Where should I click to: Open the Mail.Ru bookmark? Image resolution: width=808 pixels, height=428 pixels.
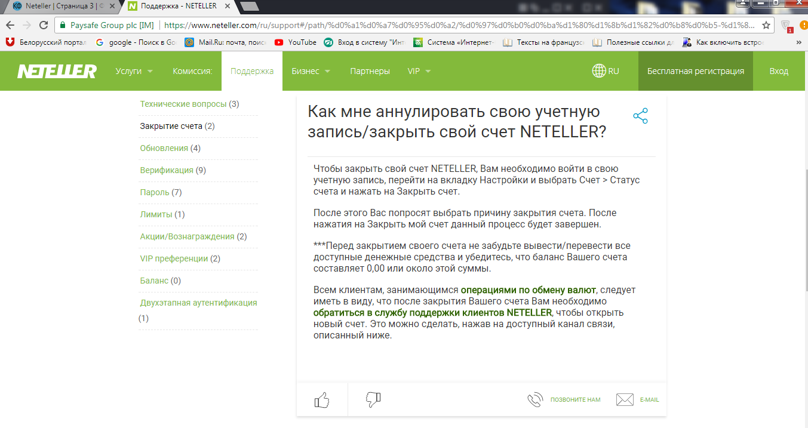coord(226,42)
